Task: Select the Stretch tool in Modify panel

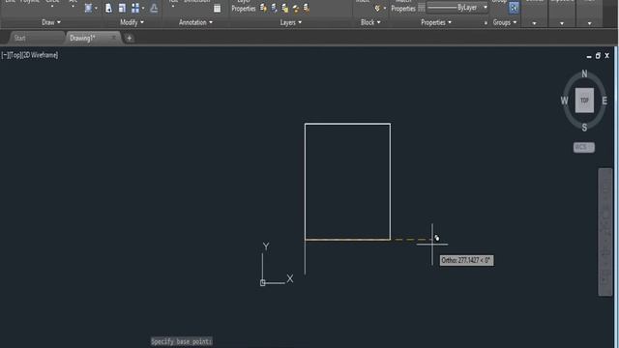Action: pyautogui.click(x=108, y=8)
